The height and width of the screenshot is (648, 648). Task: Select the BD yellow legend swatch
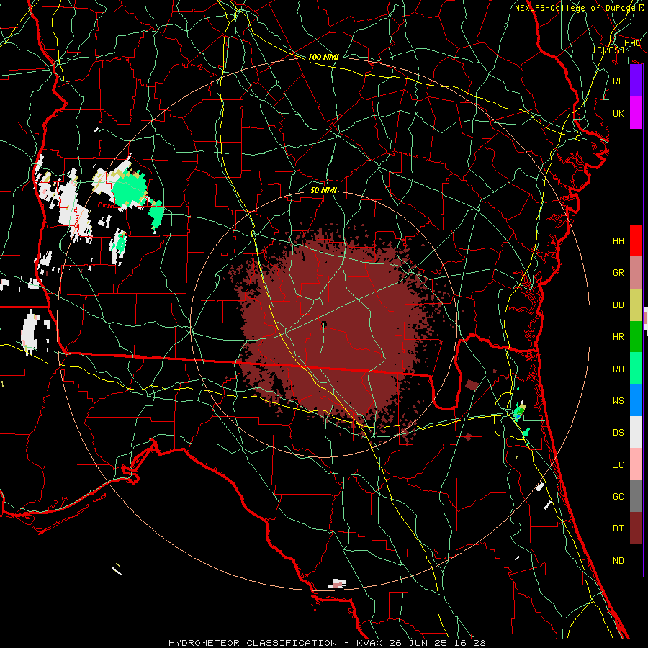click(636, 305)
